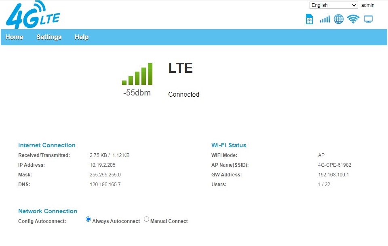Click the admin user link
Screen dimensions: 388x246
coord(368,5)
